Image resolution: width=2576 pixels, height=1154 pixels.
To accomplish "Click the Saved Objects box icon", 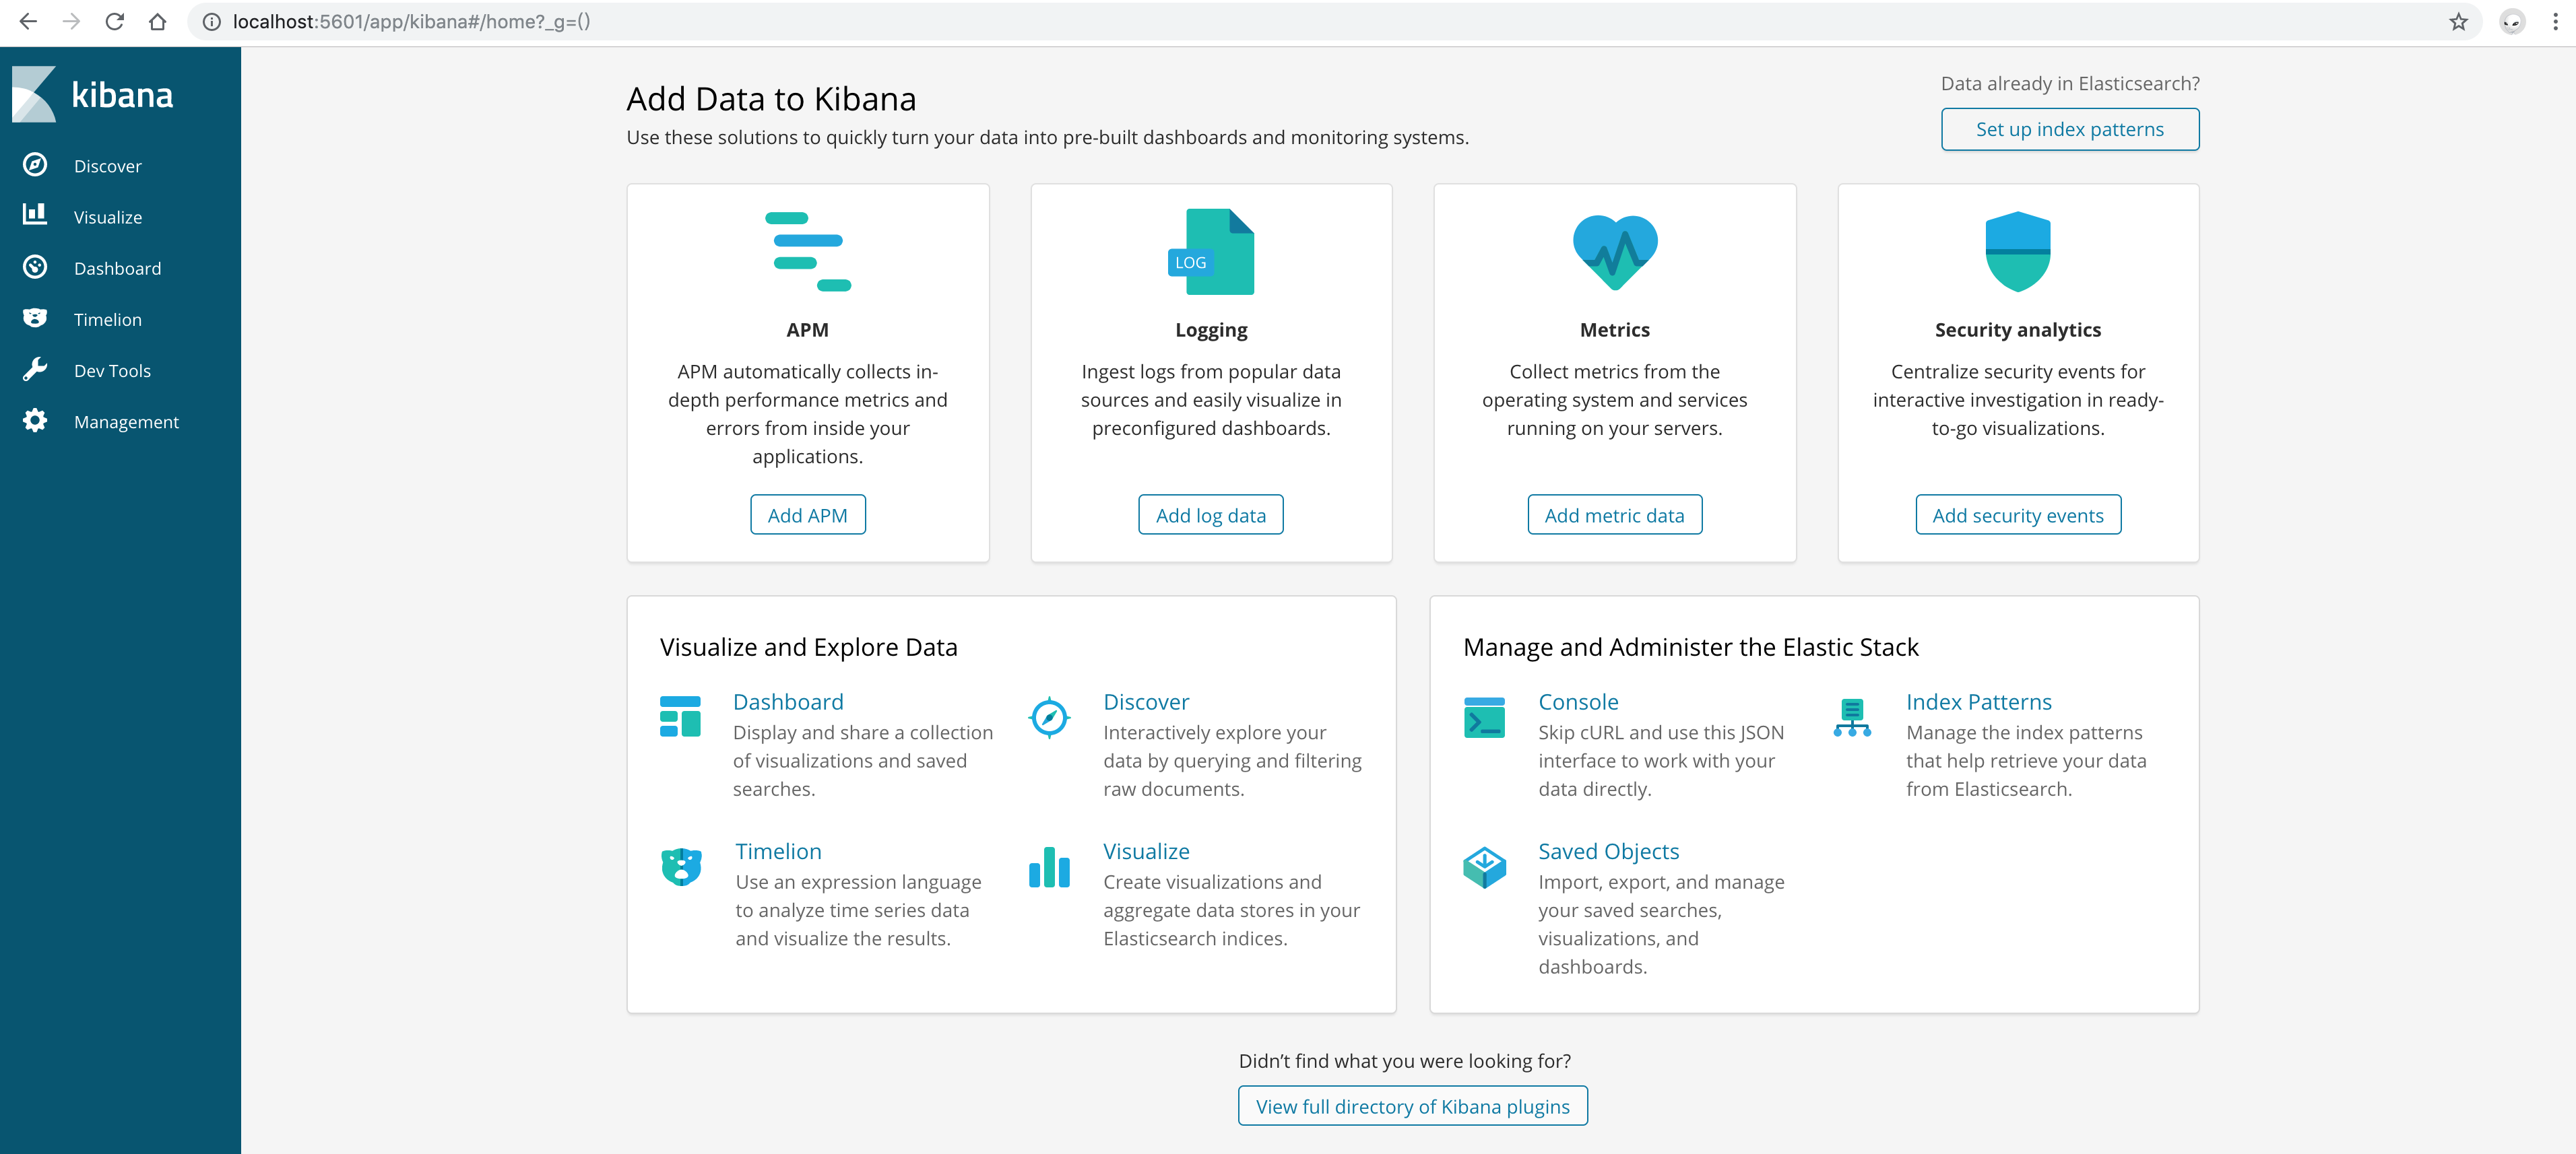I will [1484, 867].
